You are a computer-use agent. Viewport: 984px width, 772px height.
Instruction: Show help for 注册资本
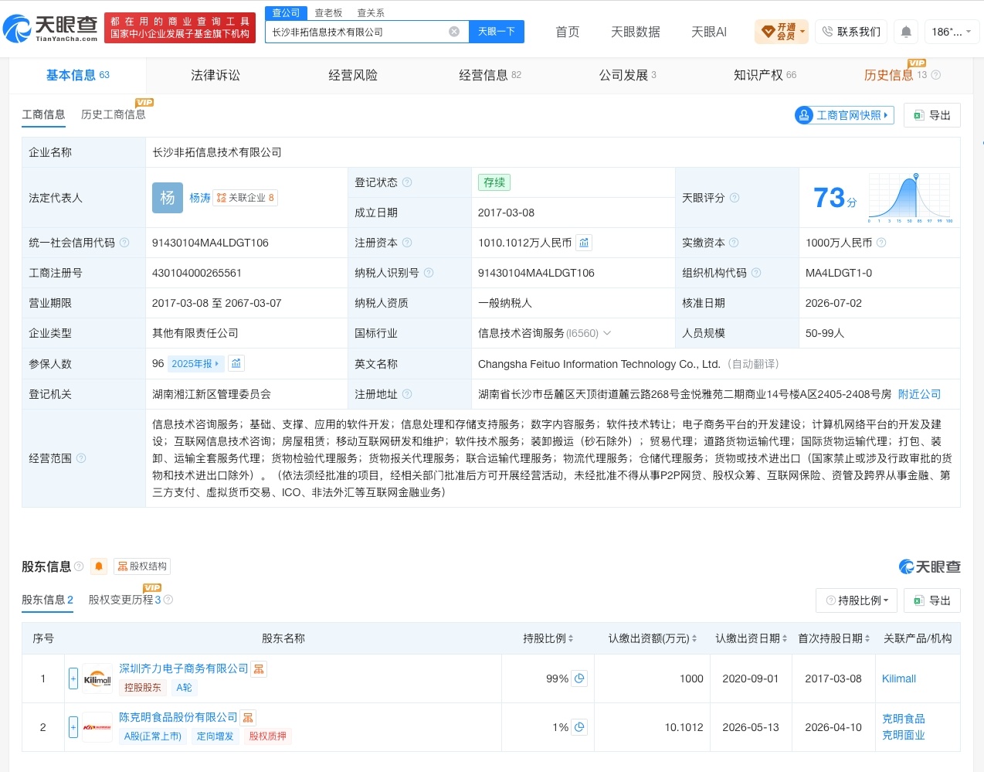point(407,243)
